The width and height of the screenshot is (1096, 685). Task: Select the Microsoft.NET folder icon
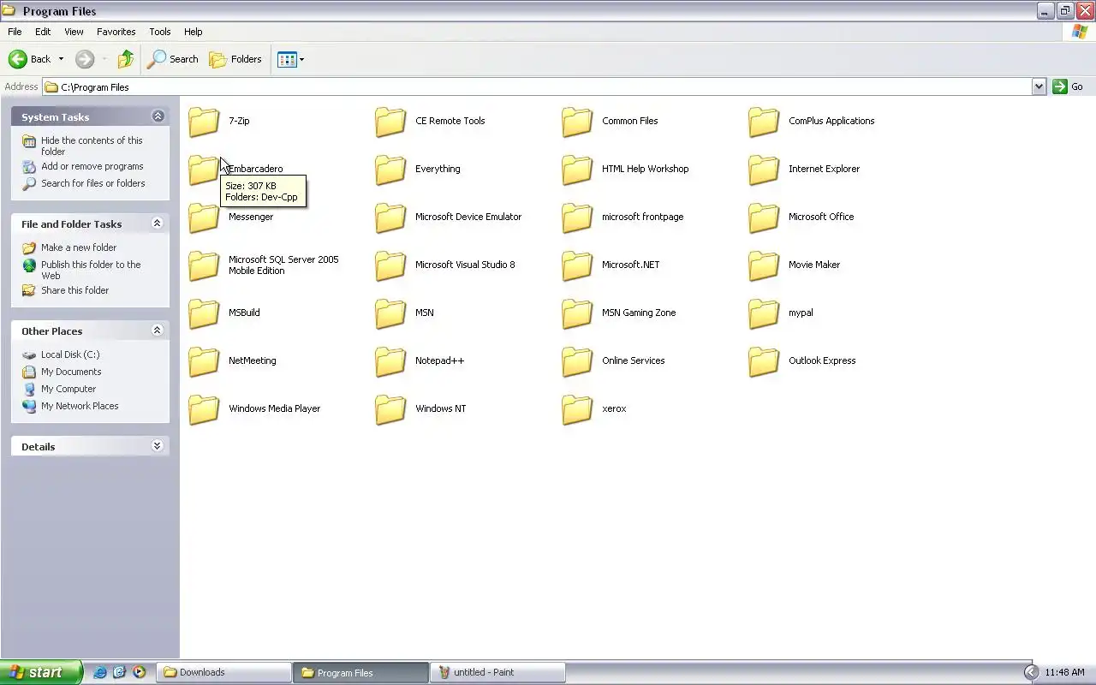click(x=577, y=265)
